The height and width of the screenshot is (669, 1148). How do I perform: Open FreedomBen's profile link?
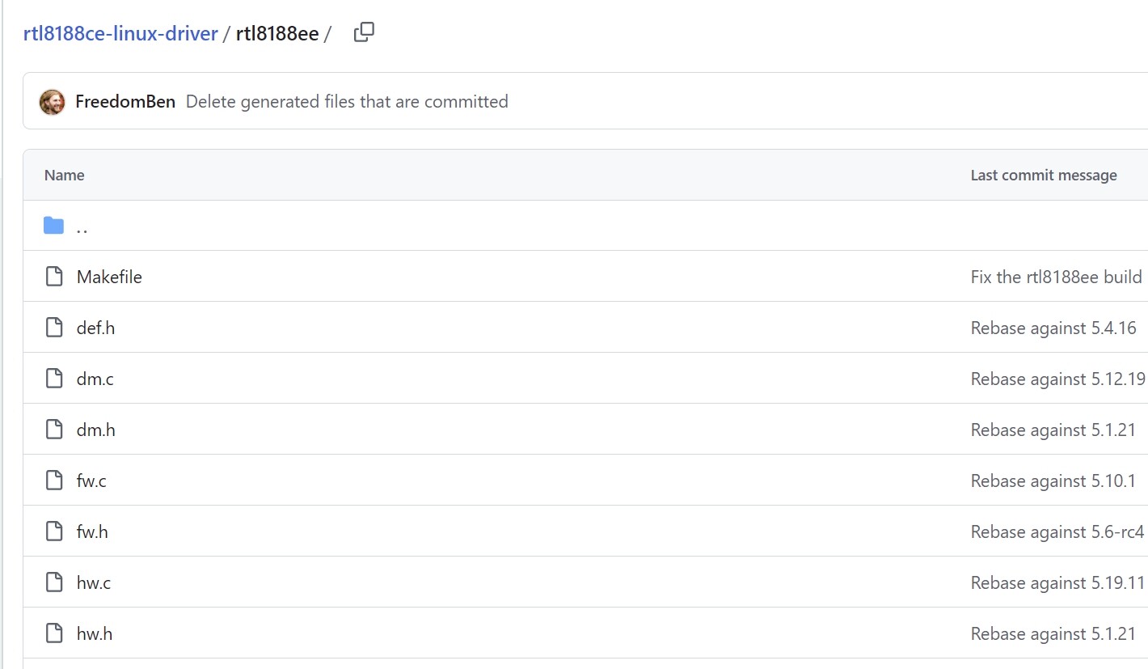pyautogui.click(x=125, y=102)
